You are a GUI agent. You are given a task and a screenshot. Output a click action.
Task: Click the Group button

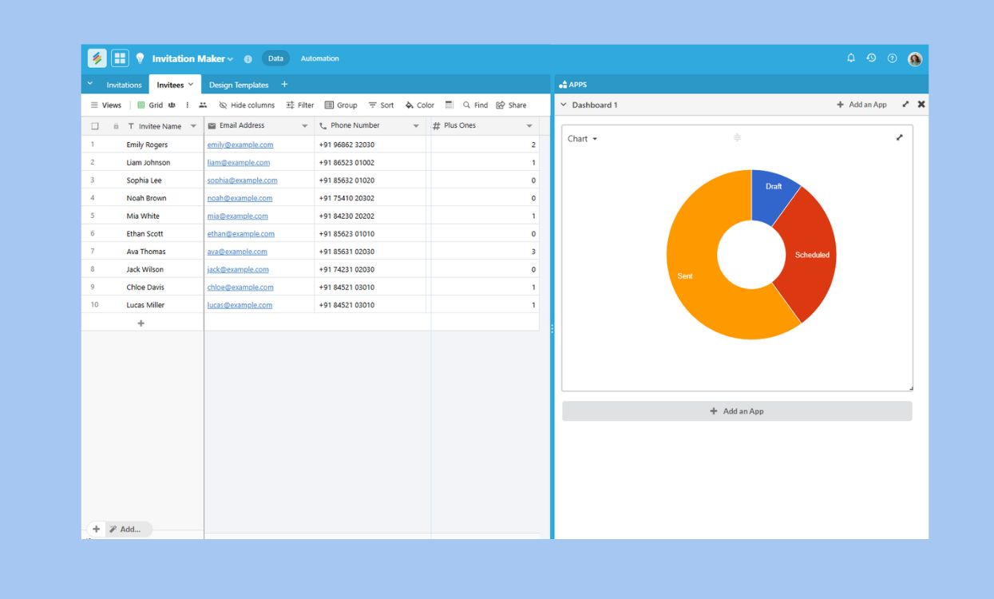[341, 105]
